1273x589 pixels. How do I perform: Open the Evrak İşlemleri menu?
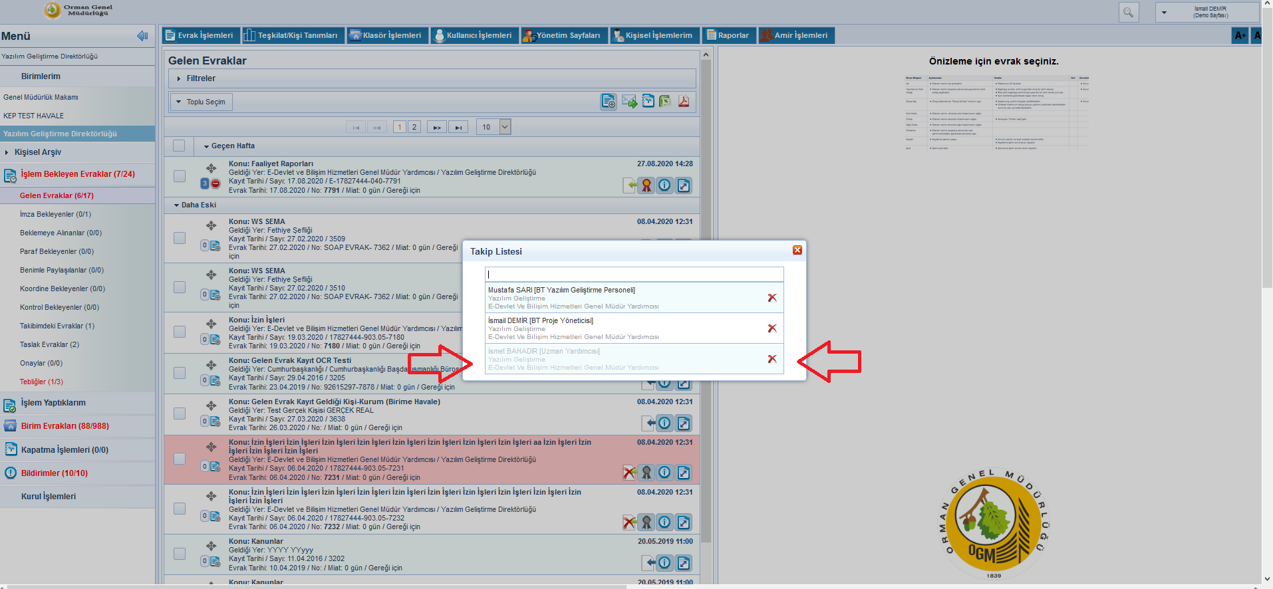pyautogui.click(x=200, y=35)
